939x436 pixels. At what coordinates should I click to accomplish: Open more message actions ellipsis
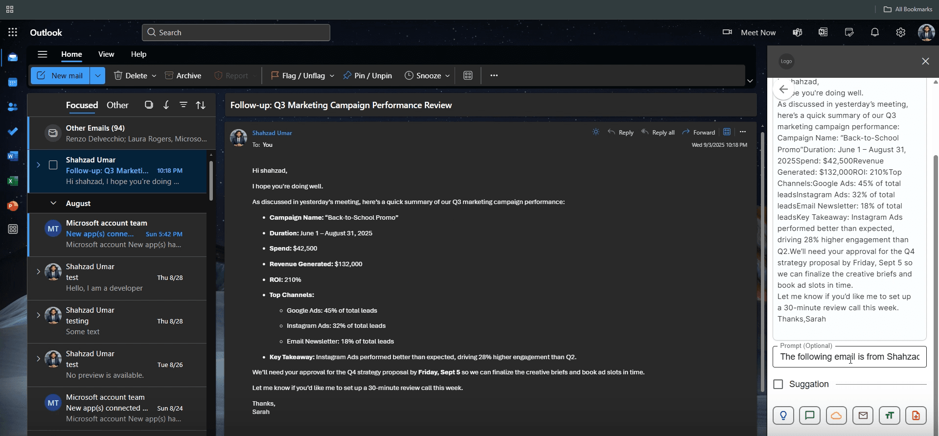[x=743, y=132]
